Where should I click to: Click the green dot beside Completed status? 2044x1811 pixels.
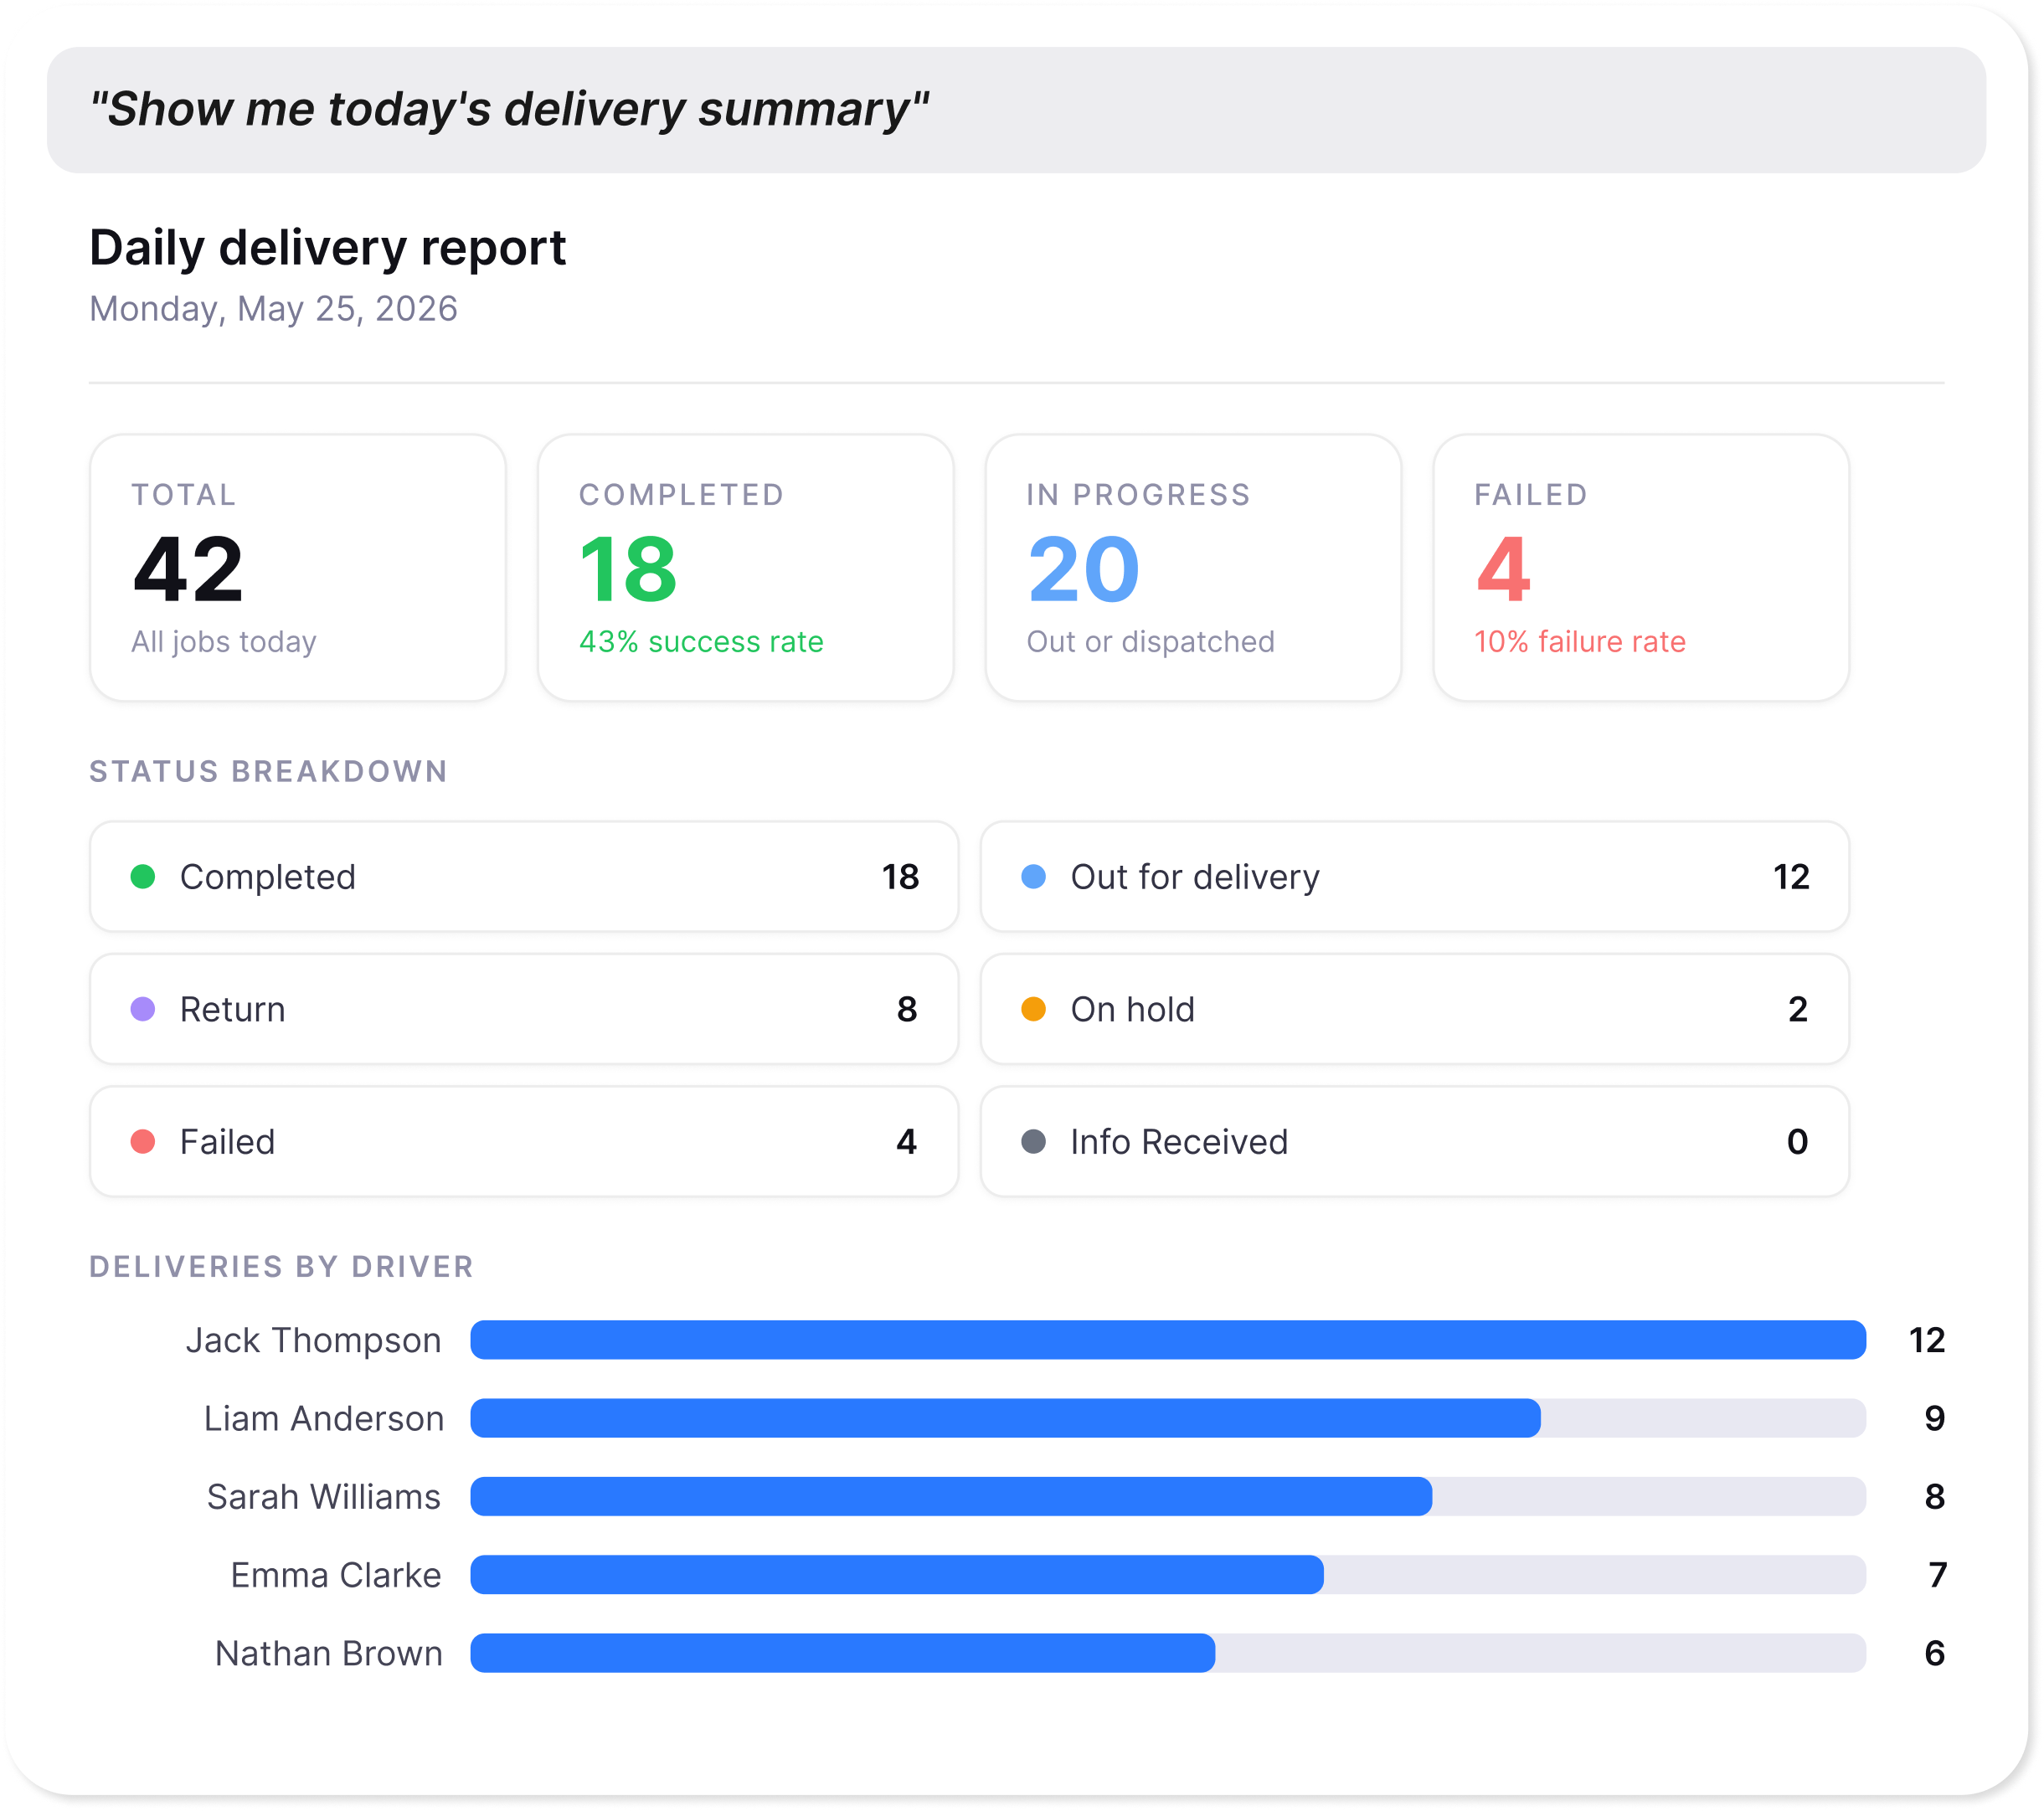point(143,877)
